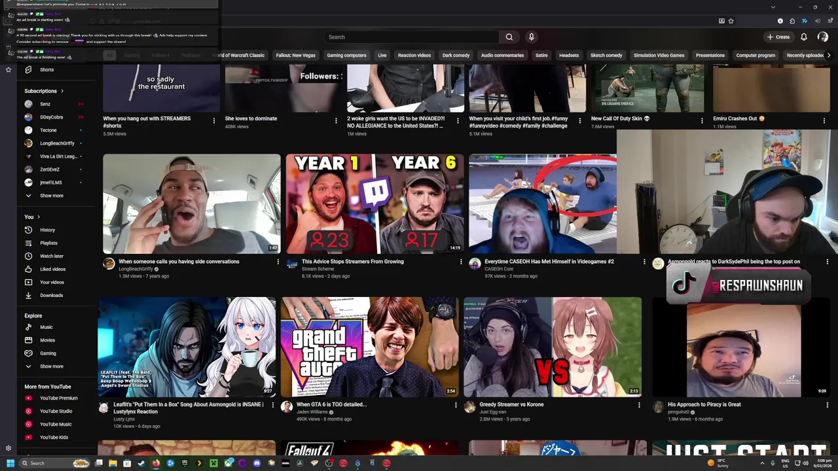Image resolution: width=838 pixels, height=471 pixels.
Task: Filter by Simulation Video Games chip
Action: [x=659, y=56]
